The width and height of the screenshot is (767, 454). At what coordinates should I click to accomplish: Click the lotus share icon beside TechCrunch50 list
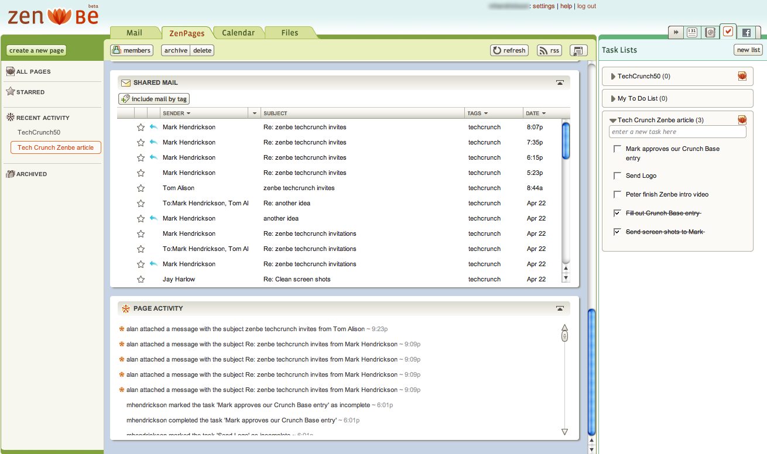tap(742, 76)
